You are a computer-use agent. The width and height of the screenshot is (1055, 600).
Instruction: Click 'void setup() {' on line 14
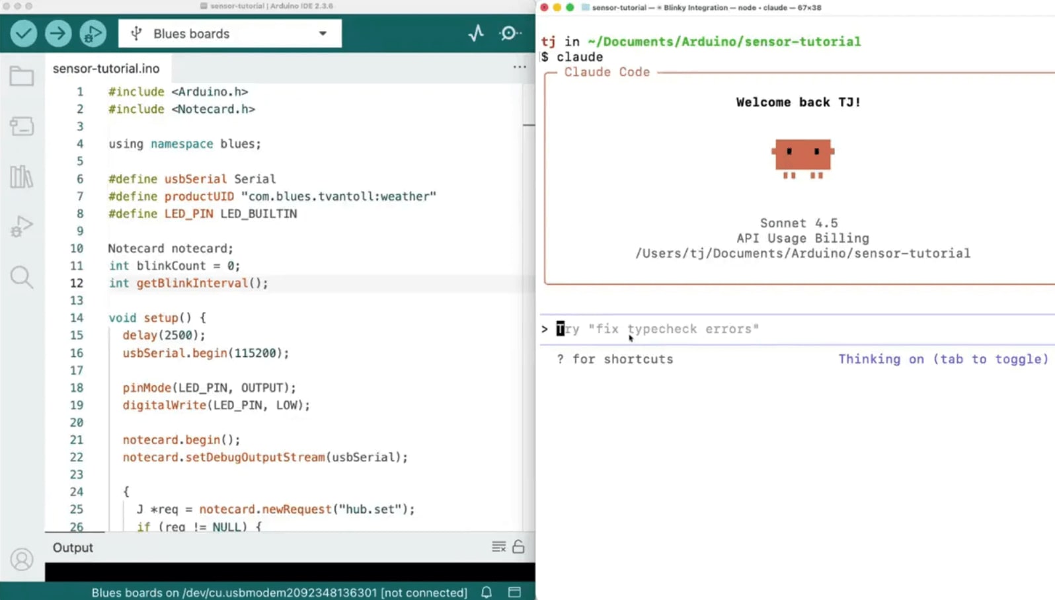point(157,318)
